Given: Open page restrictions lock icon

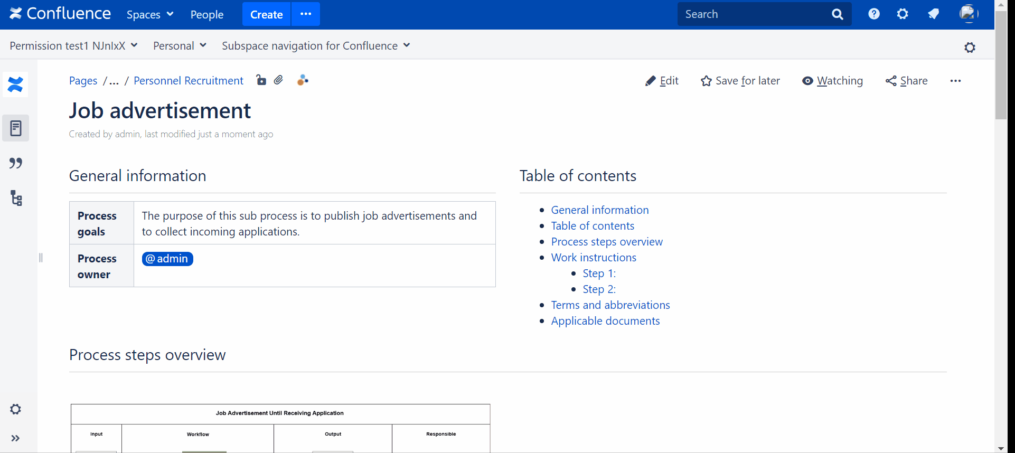Looking at the screenshot, I should (261, 80).
